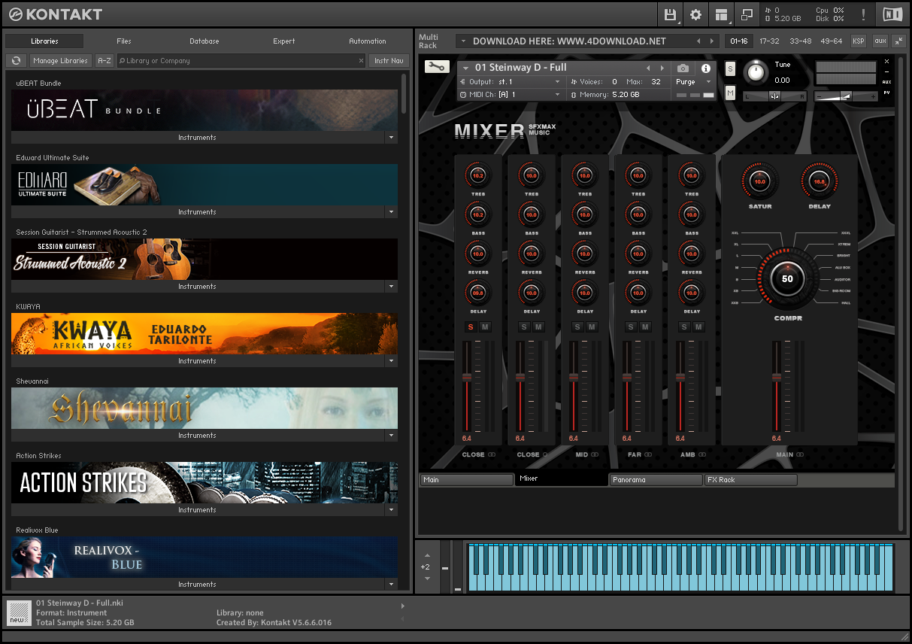This screenshot has width=912, height=644.
Task: Click the snapshot camera icon
Action: (683, 68)
